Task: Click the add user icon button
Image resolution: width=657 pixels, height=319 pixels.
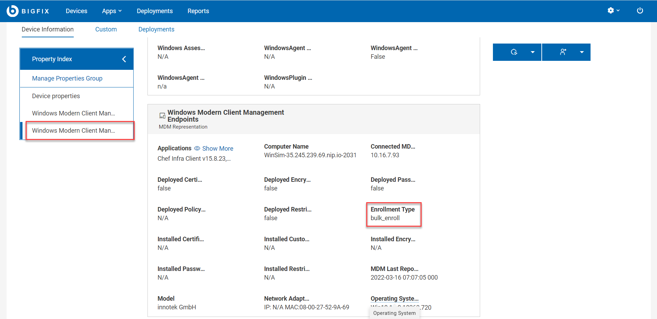Action: [x=563, y=52]
